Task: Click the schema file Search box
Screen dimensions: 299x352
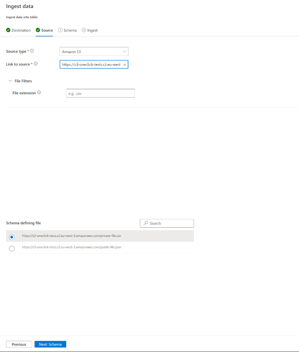Action: (x=167, y=223)
